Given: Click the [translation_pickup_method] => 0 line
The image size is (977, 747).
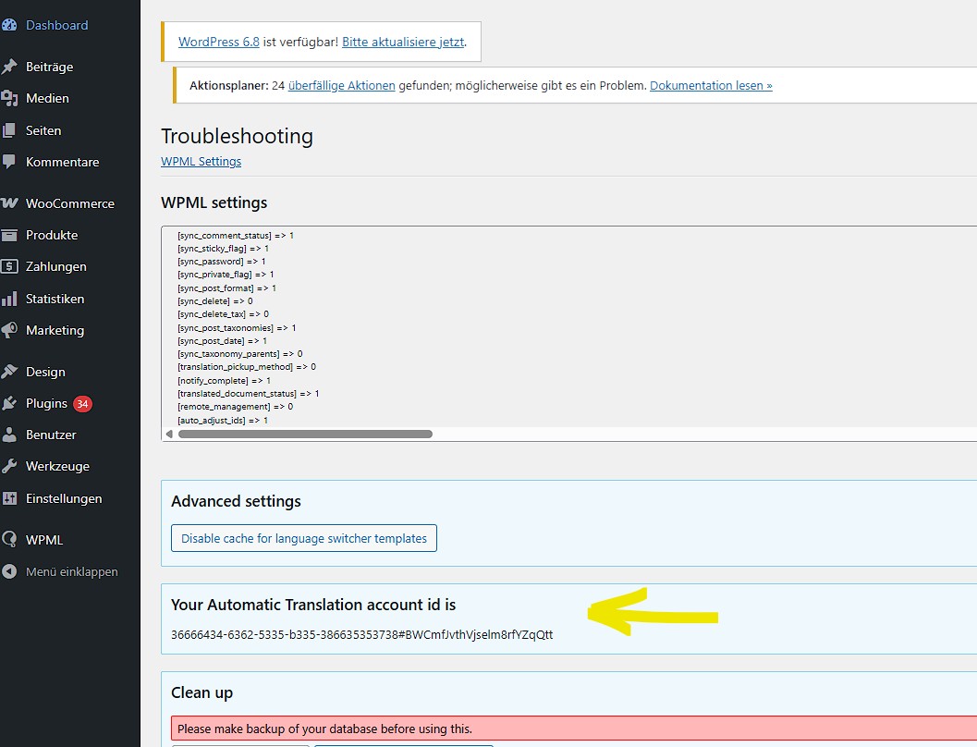Looking at the screenshot, I should 247,367.
